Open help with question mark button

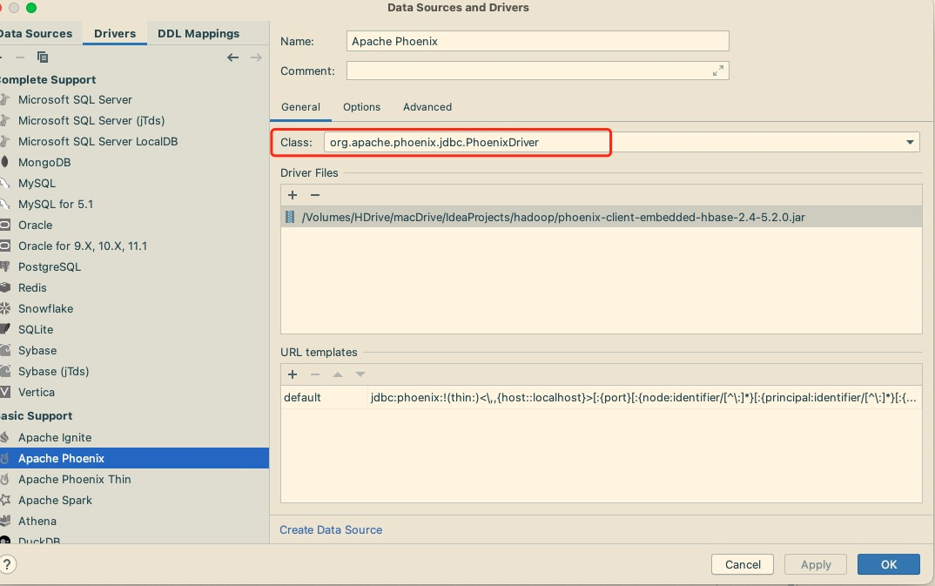pos(7,564)
